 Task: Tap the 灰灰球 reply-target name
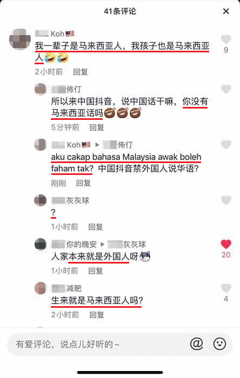tap(127, 245)
